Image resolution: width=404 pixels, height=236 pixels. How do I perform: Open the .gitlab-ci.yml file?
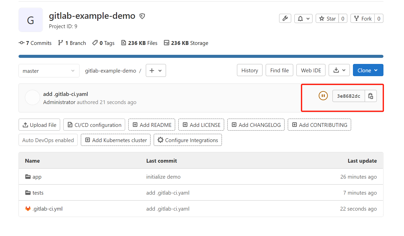tap(47, 209)
